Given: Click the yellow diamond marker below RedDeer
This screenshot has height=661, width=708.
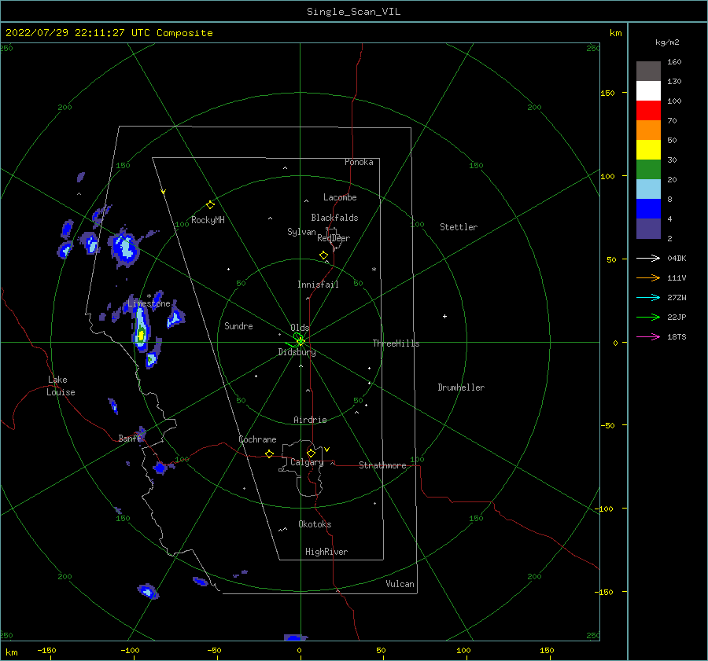Looking at the screenshot, I should coord(324,255).
